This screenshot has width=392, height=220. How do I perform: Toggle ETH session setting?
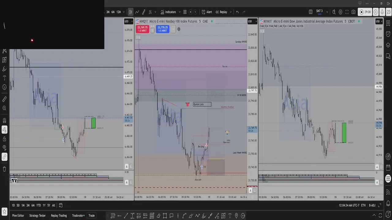pyautogui.click(x=364, y=205)
